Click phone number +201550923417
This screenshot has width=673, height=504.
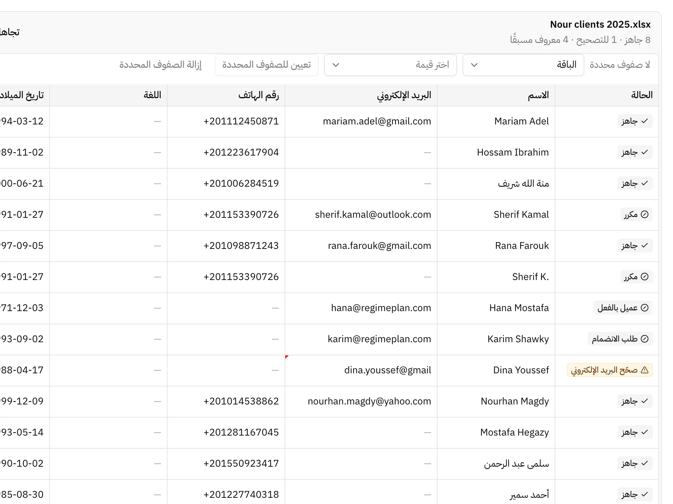(241, 464)
